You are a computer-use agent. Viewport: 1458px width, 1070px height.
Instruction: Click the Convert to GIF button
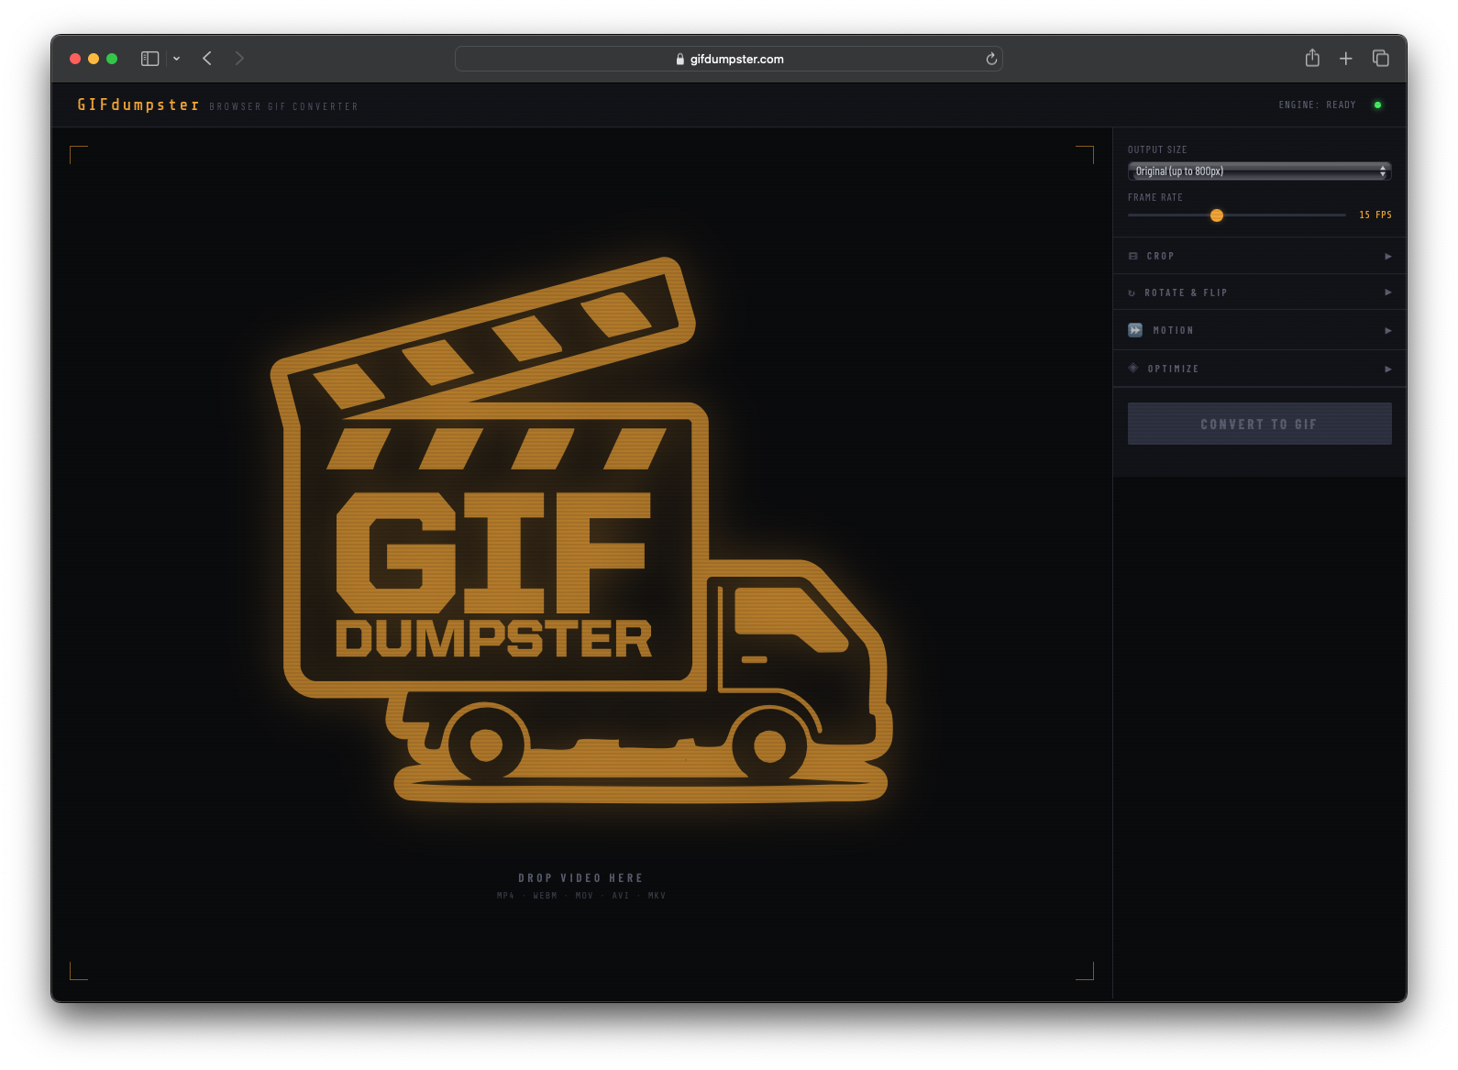[1259, 424]
